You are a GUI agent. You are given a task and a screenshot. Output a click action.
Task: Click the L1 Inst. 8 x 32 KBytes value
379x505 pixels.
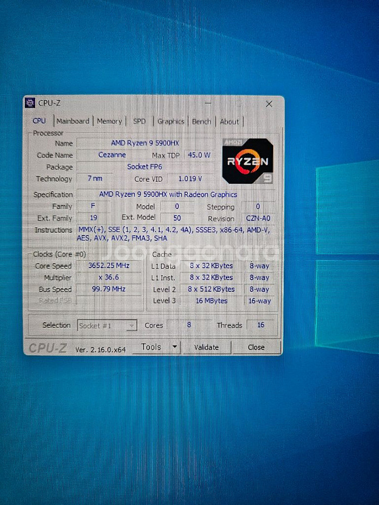211,277
